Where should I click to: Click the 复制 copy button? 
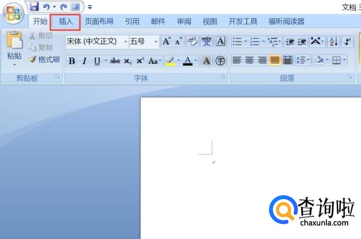tap(41, 48)
